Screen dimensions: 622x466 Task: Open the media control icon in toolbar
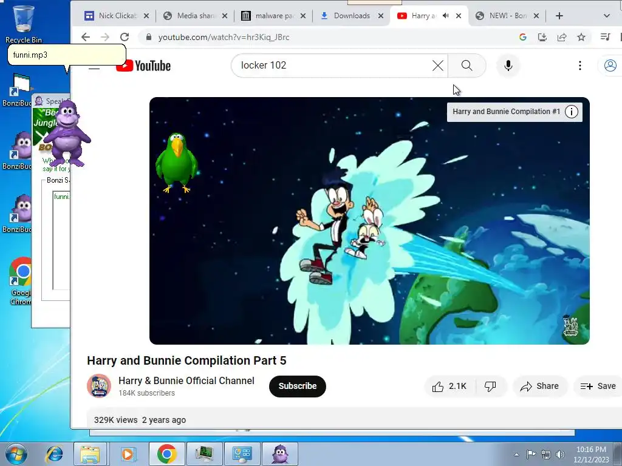606,37
